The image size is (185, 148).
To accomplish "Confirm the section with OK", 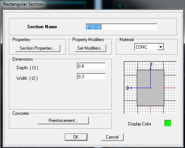I will pos(76,137).
